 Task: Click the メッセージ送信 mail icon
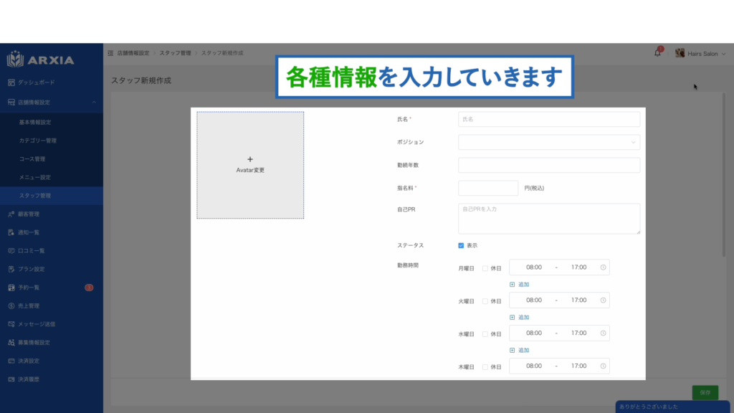11,324
